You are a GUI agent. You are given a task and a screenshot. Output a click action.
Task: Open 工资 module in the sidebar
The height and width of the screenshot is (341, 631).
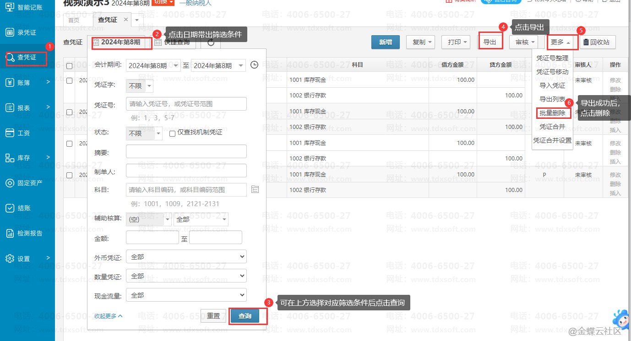pos(23,133)
